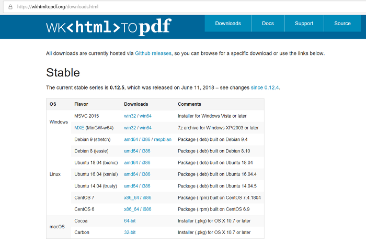366x245 pixels.
Task: Click the 'Flavor' column header
Action: pos(81,104)
